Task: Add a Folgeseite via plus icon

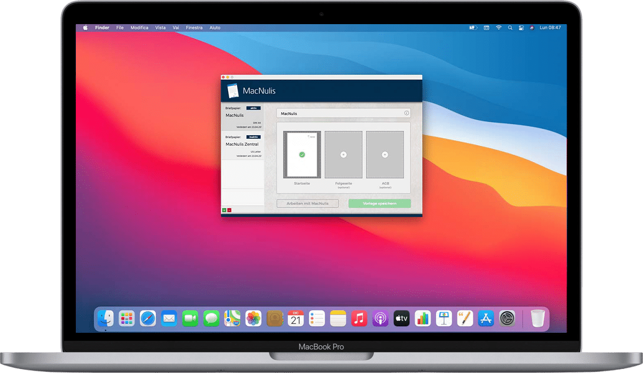Action: 344,155
